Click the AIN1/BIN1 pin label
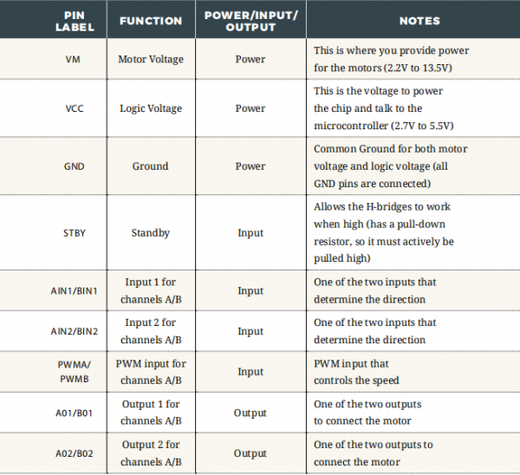The height and width of the screenshot is (475, 520). tap(75, 291)
